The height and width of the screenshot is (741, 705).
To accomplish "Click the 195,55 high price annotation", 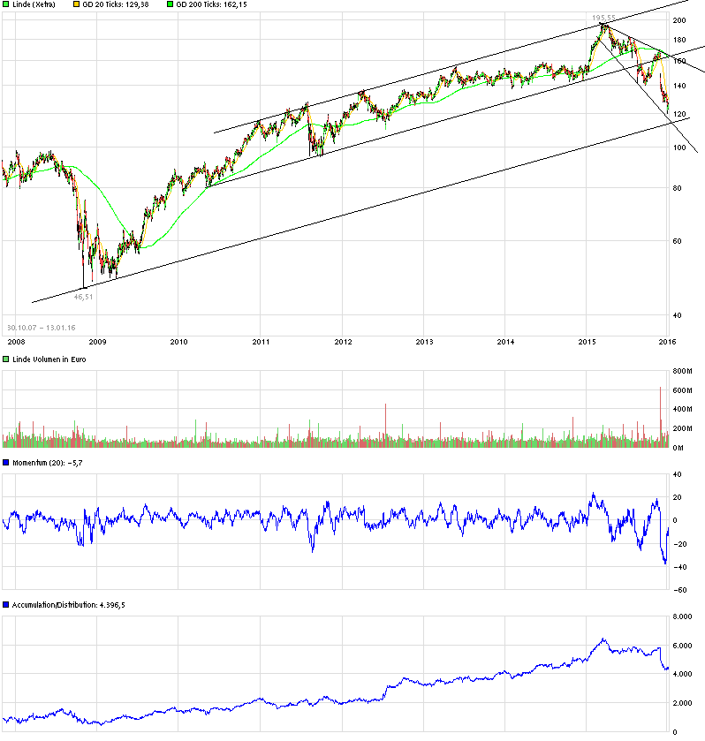I will [x=603, y=18].
